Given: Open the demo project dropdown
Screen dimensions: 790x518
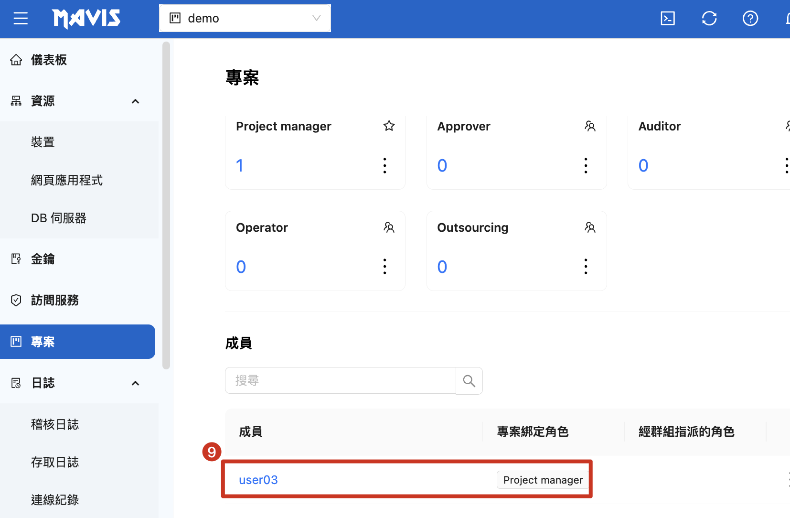Looking at the screenshot, I should pyautogui.click(x=245, y=18).
